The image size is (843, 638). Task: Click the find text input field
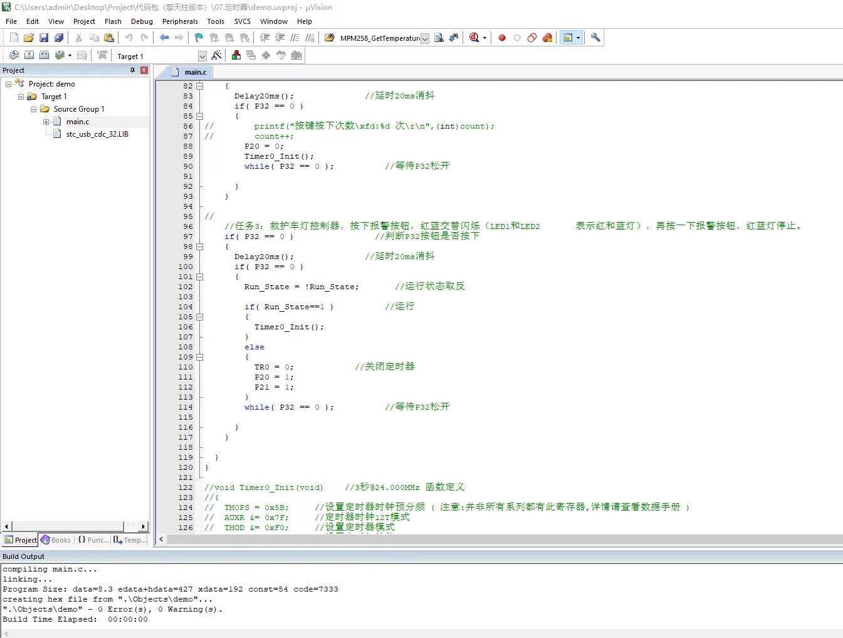coord(379,38)
